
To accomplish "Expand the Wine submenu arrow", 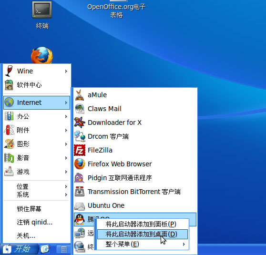I will coord(66,71).
